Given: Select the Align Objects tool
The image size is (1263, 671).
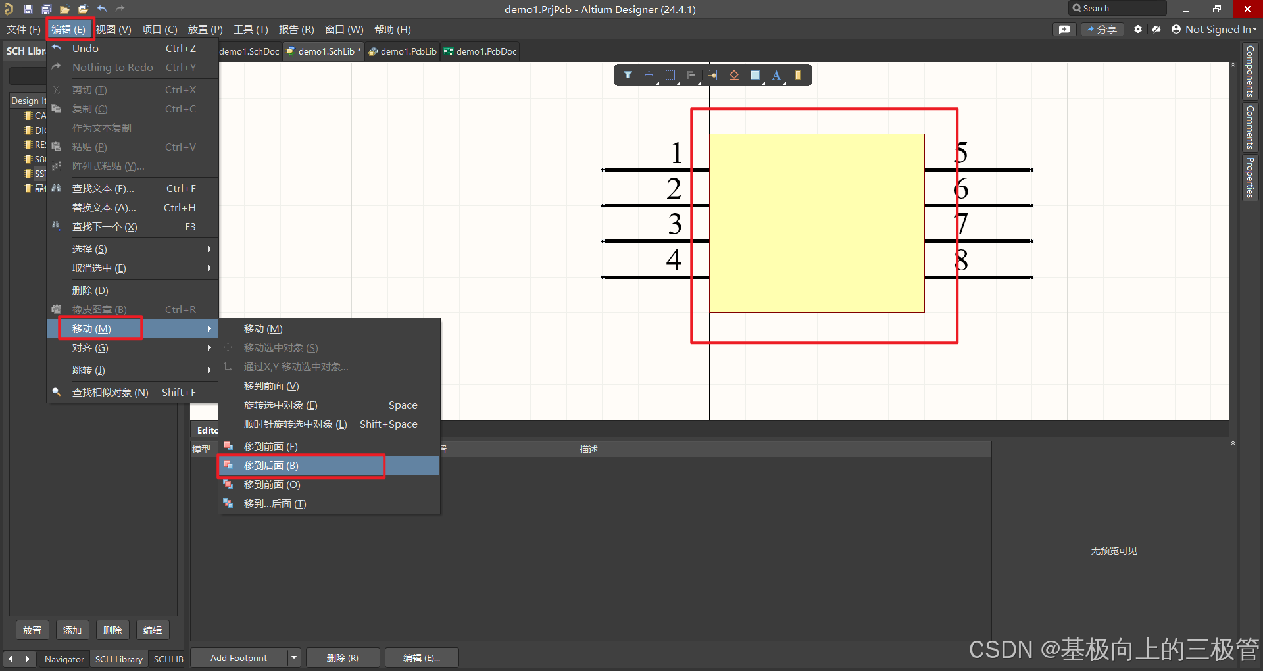Looking at the screenshot, I should pos(691,75).
